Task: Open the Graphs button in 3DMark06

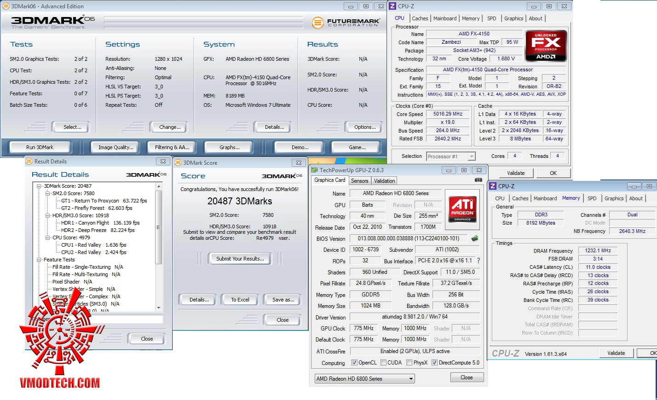Action: (x=229, y=147)
